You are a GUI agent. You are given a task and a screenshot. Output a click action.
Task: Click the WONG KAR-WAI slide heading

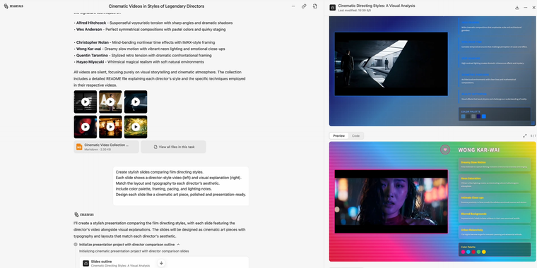pos(479,150)
